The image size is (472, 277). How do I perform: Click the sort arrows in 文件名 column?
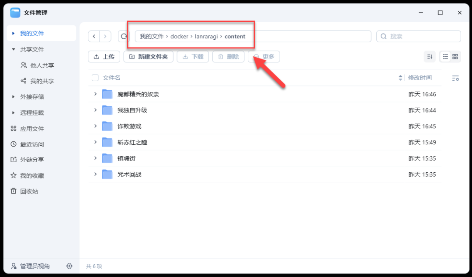tap(400, 78)
